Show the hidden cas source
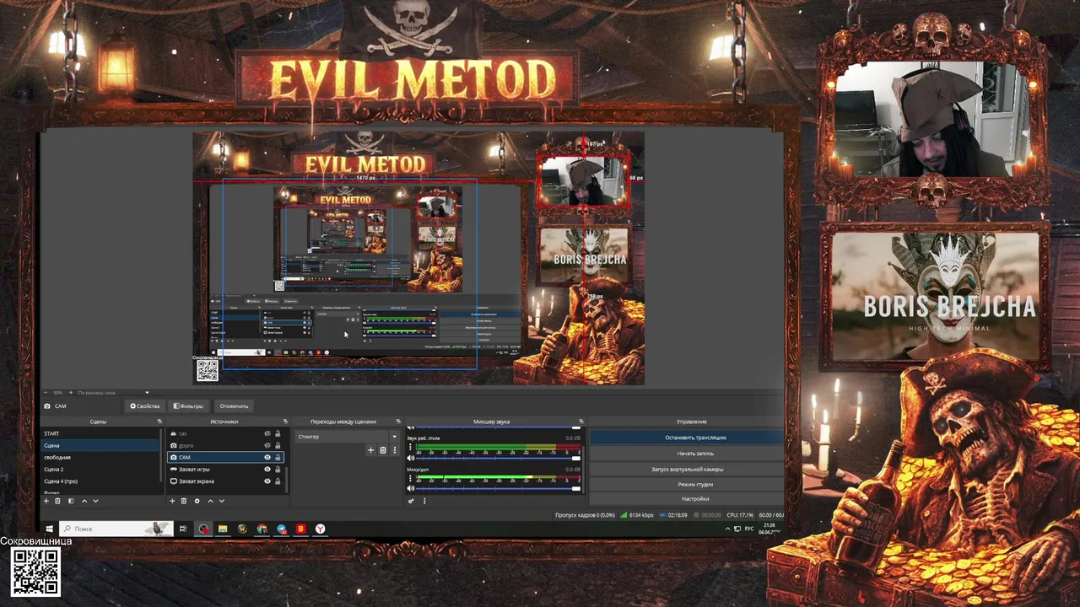Image resolution: width=1080 pixels, height=607 pixels. point(267,433)
